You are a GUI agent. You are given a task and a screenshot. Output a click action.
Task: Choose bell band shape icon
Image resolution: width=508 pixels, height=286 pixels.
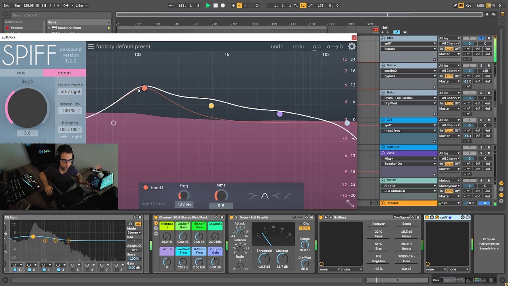(265, 195)
